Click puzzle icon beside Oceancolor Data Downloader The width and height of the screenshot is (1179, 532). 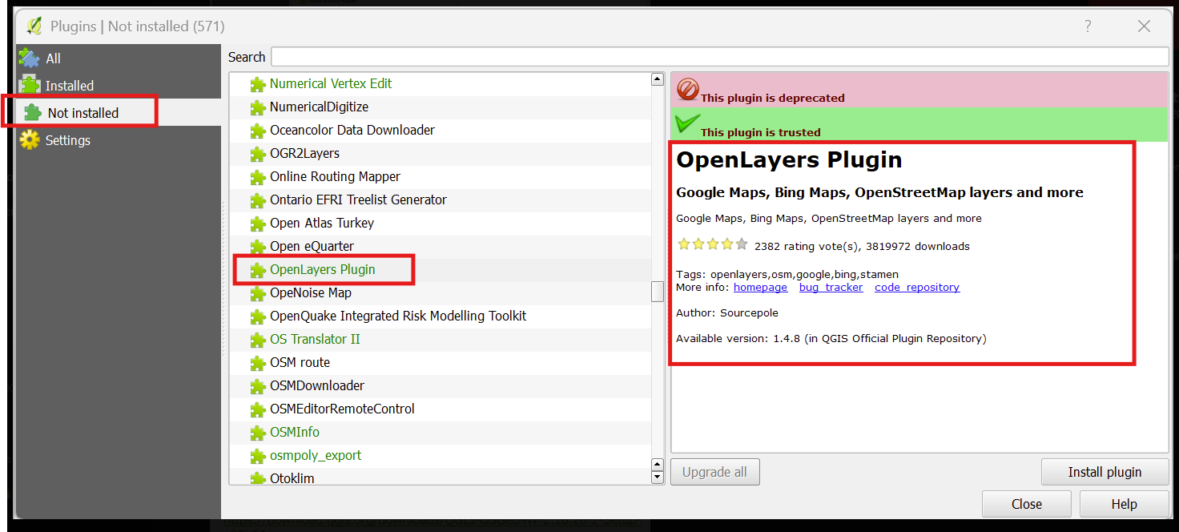tap(258, 131)
